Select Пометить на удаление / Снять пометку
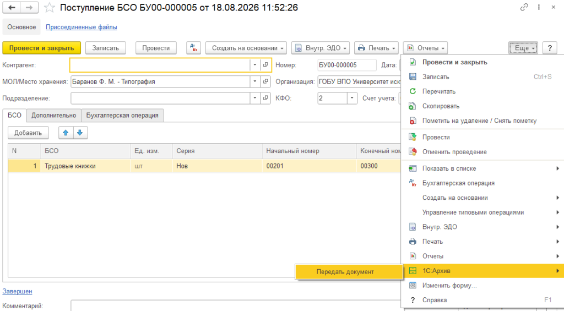This screenshot has width=564, height=311. [x=482, y=121]
